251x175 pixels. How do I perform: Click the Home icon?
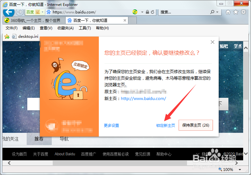(228, 12)
